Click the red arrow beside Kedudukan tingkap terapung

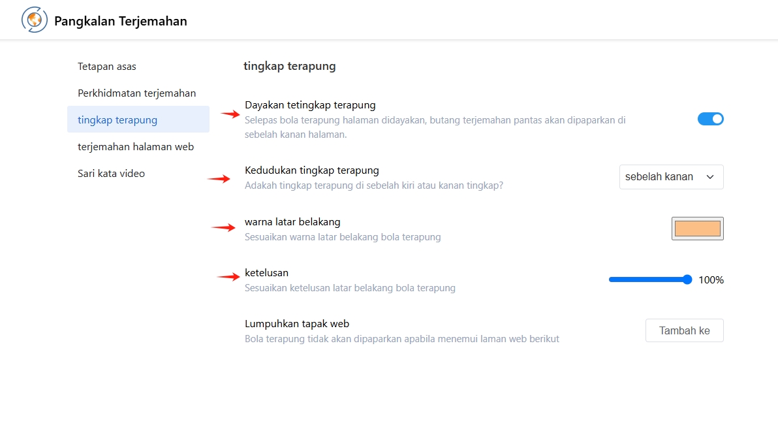[x=219, y=179]
